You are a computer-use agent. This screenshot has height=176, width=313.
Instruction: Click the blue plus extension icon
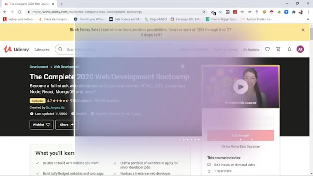(286, 12)
